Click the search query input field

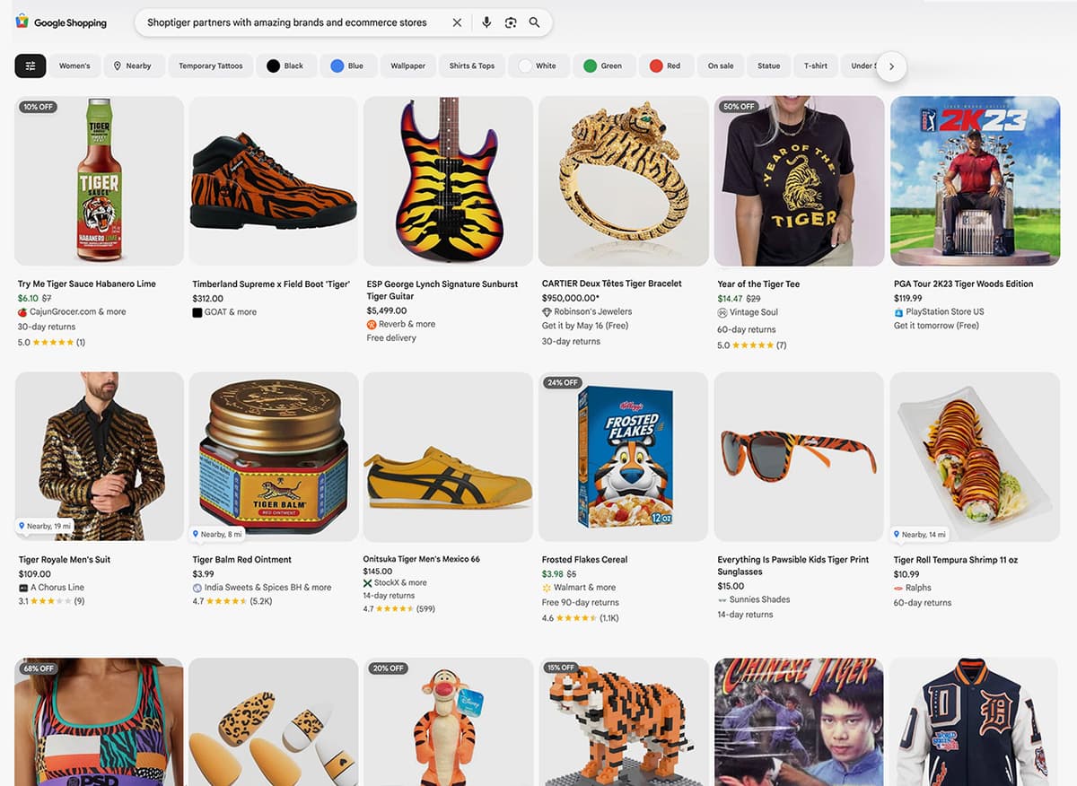pyautogui.click(x=287, y=22)
